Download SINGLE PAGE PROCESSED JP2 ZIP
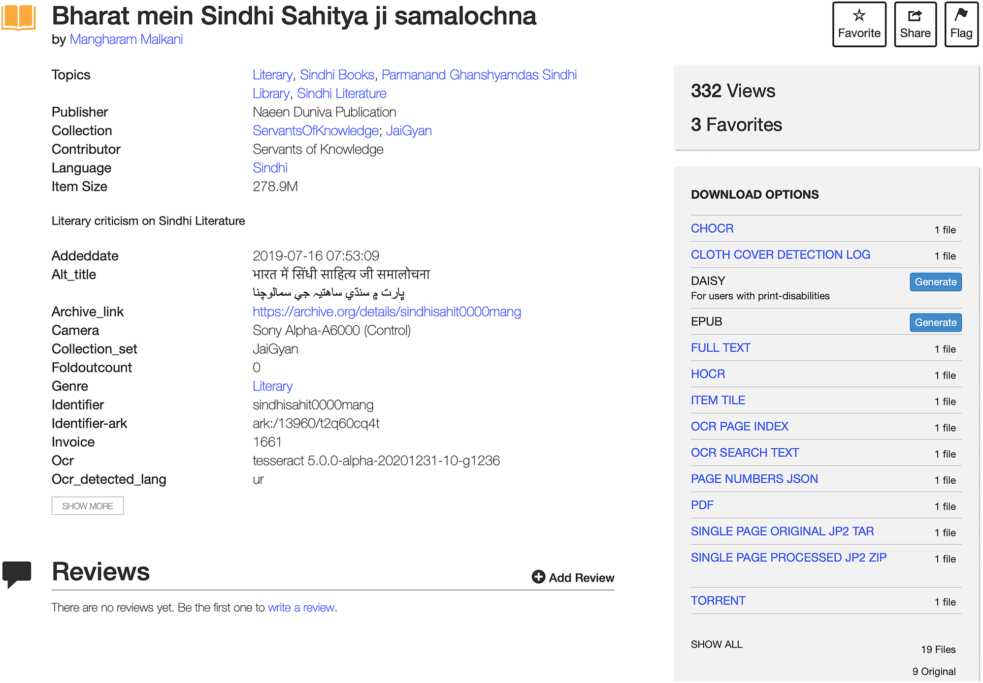Image resolution: width=983 pixels, height=683 pixels. pos(788,558)
